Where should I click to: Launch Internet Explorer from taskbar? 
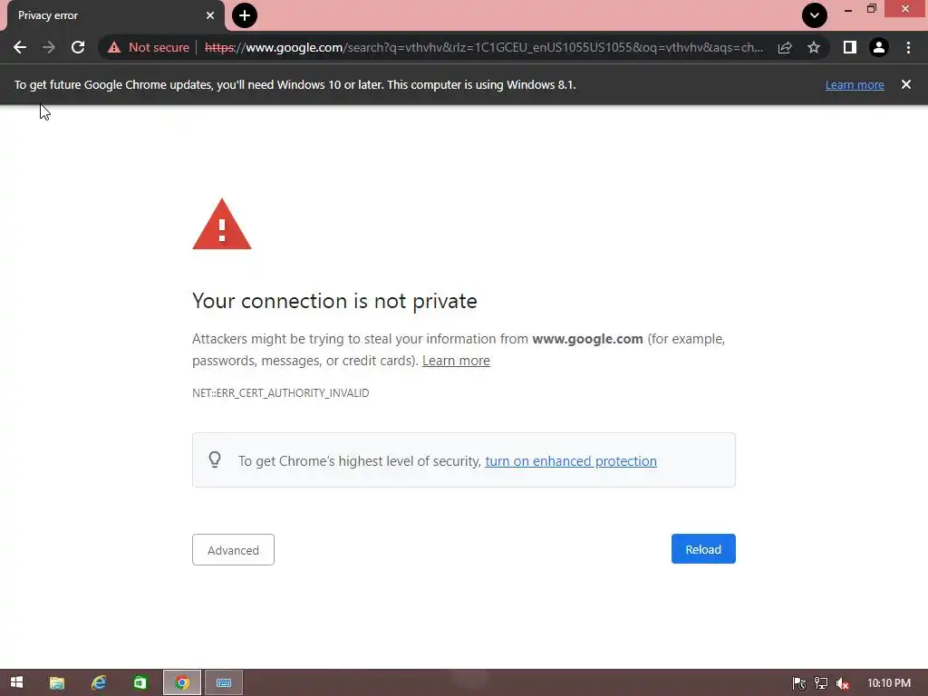(x=98, y=682)
